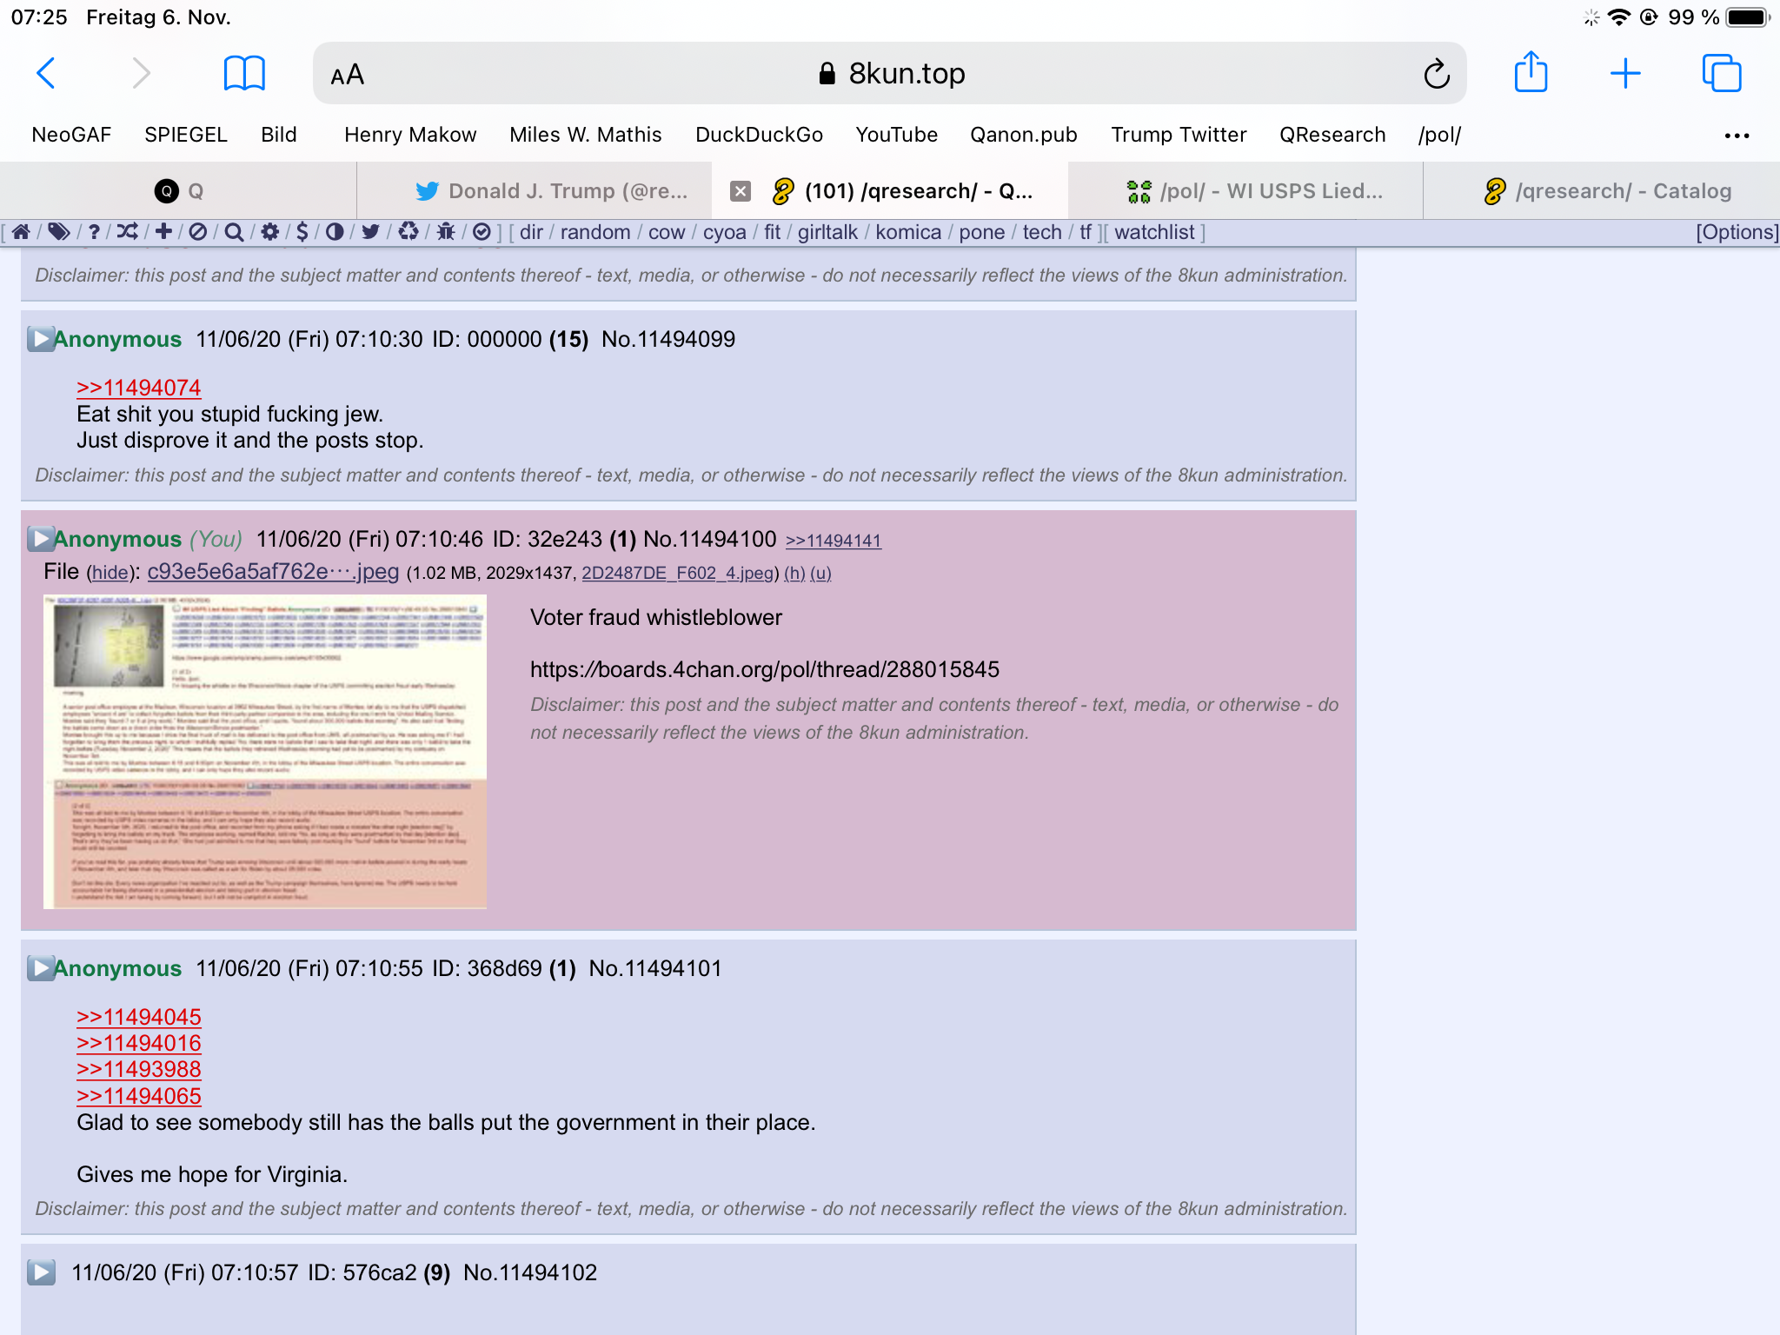Open file c93e5e6a5af762e….jpeg
The width and height of the screenshot is (1780, 1335).
click(273, 571)
